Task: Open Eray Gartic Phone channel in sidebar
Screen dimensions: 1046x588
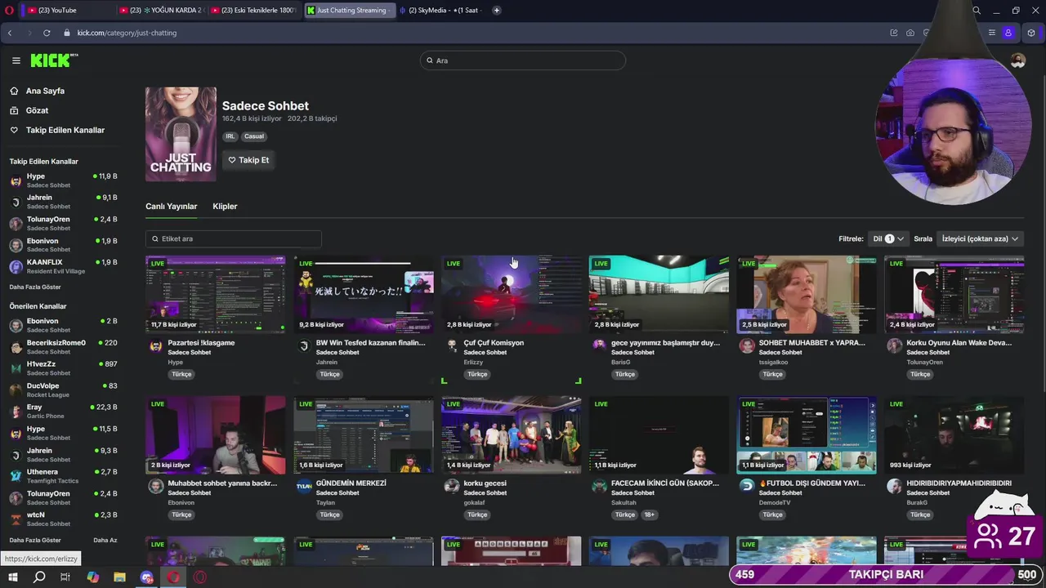Action: click(x=63, y=411)
